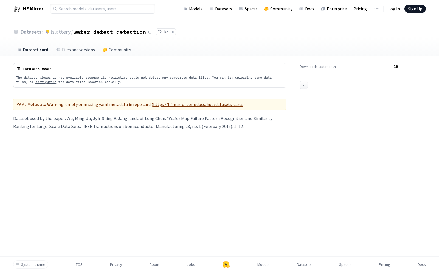Open the datasets-cards docs URL
439x274 pixels.
click(x=198, y=104)
